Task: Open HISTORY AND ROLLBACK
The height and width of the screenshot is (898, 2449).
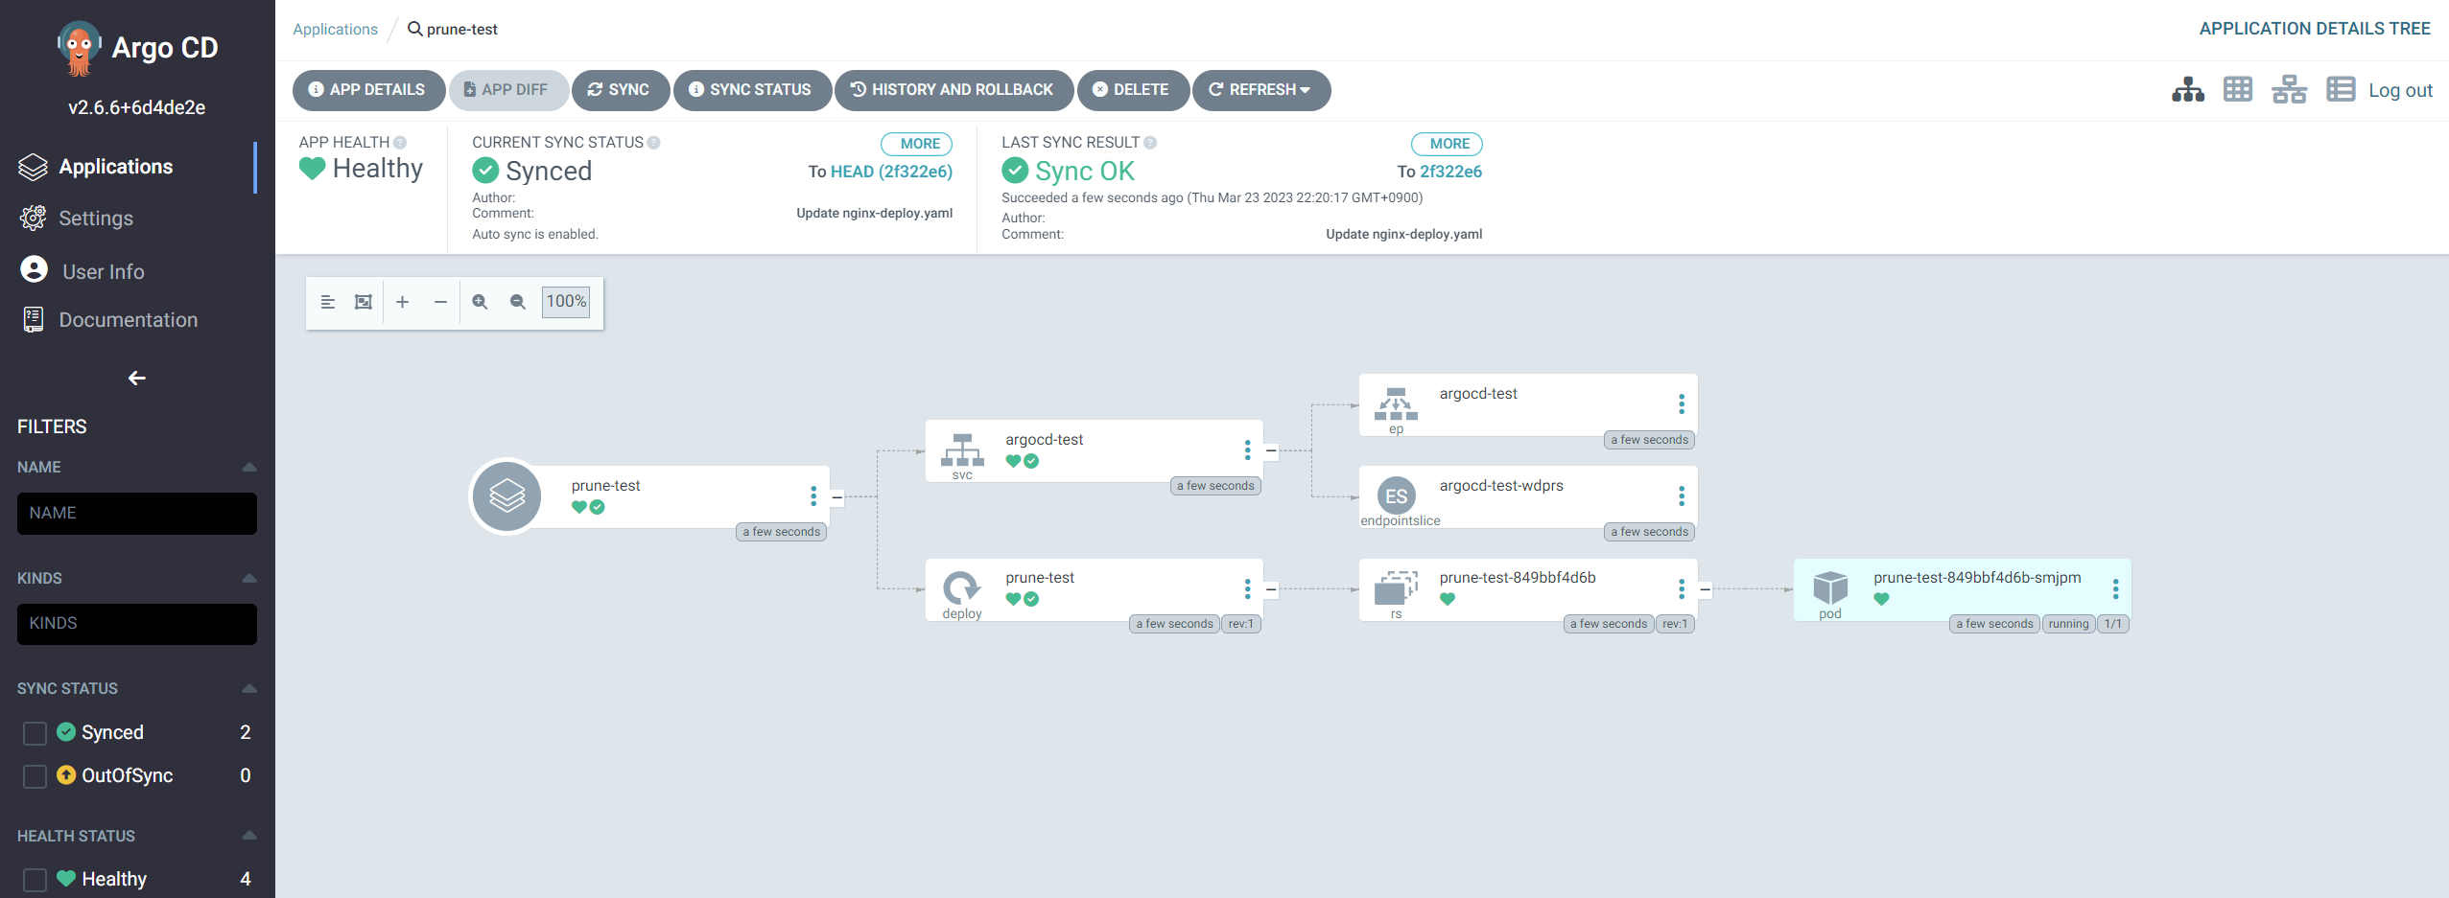Action: (954, 90)
